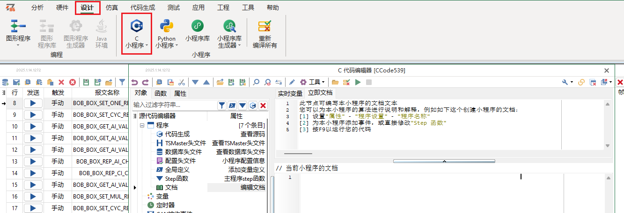This screenshot has width=624, height=213.
Task: Click the send play button in row 8
Action: 33,103
